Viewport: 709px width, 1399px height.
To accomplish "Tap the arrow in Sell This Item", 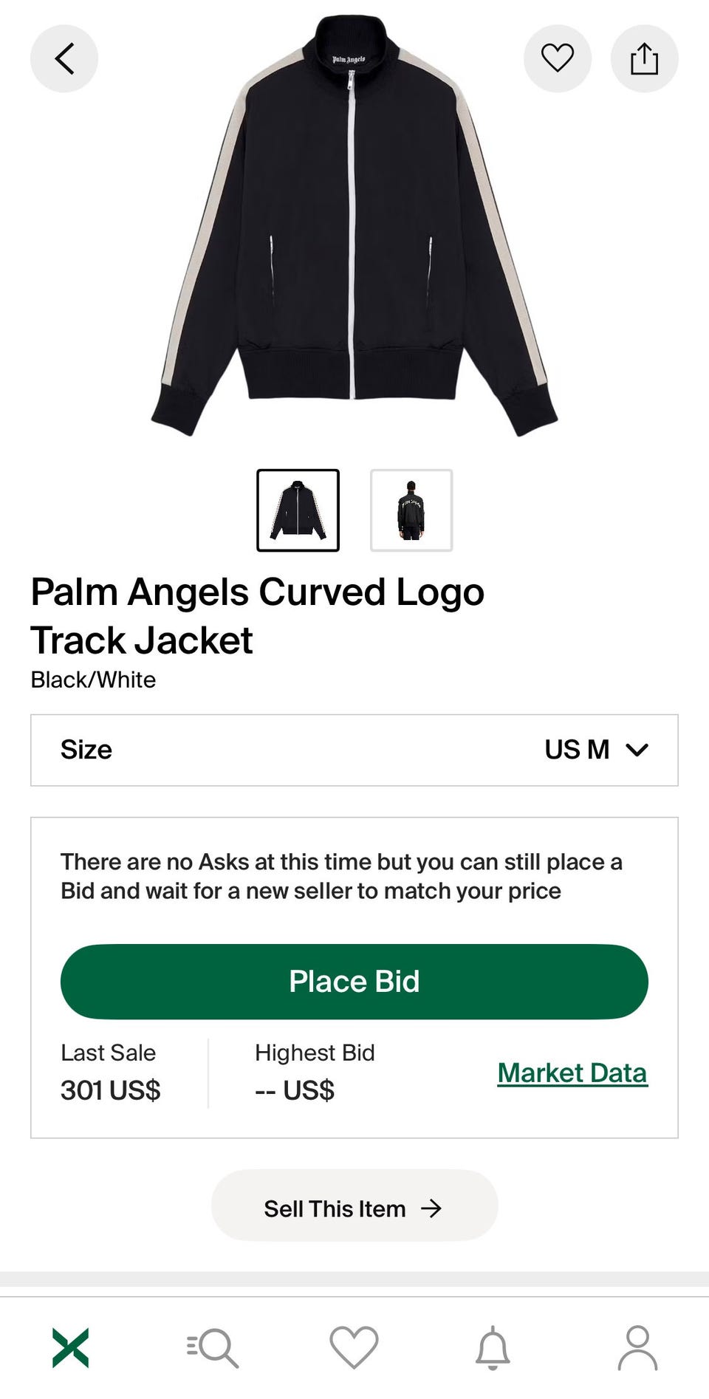I will (x=431, y=1208).
